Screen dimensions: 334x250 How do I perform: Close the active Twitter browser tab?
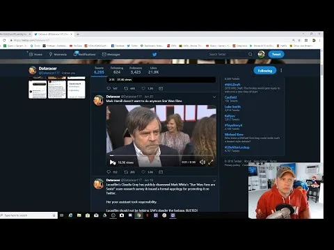[x=72, y=34]
